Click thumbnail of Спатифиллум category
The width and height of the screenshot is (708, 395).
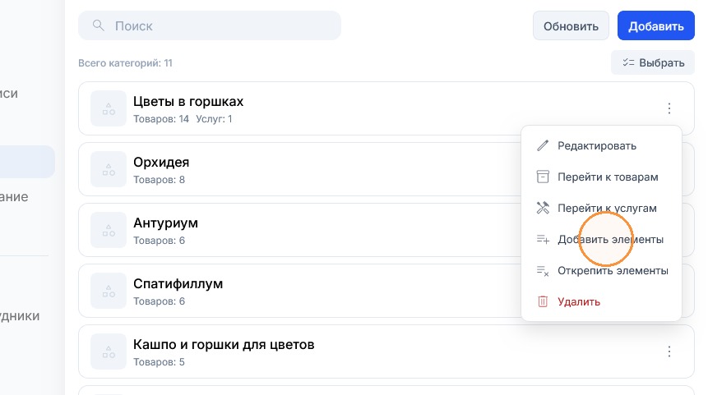coord(109,291)
